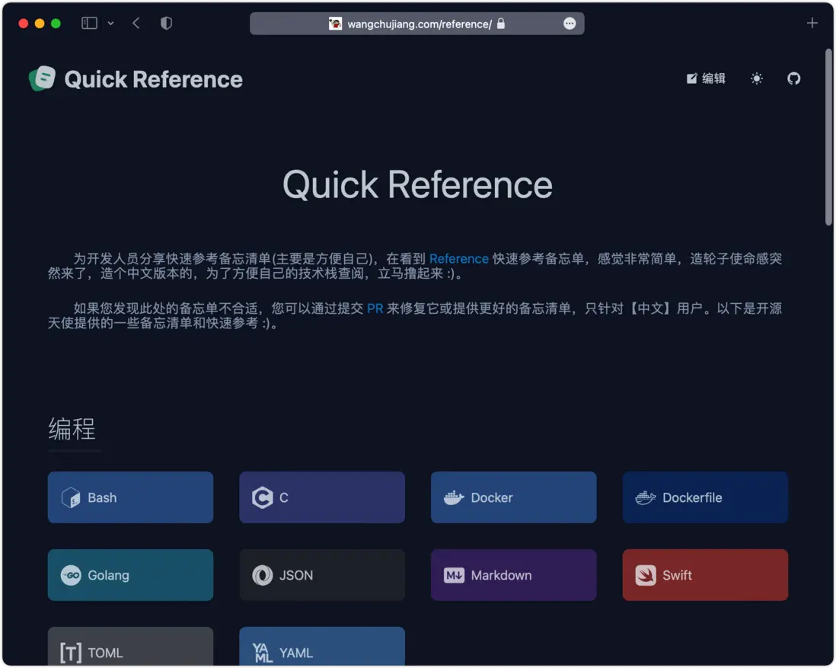The image size is (836, 668).
Task: Click the page scrollbar on the right
Action: click(x=828, y=137)
